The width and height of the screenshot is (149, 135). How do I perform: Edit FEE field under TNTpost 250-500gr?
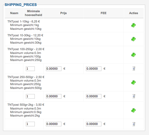[x=94, y=96]
